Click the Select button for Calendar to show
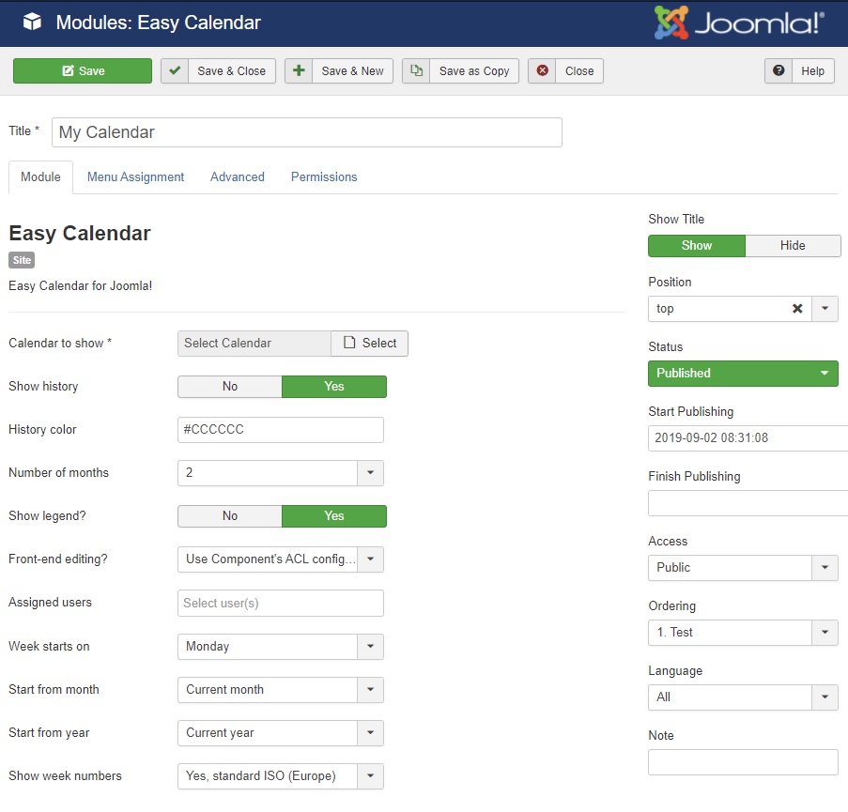 [x=369, y=344]
